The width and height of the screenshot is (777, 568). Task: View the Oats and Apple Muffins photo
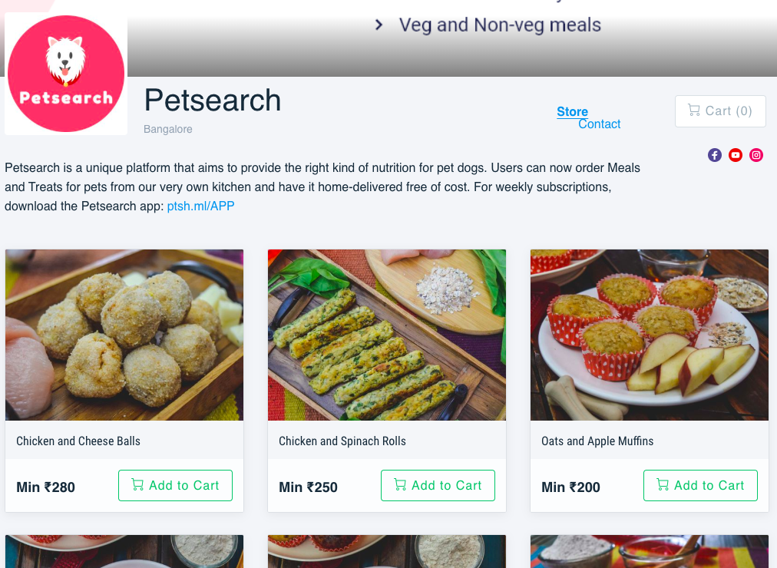point(650,335)
